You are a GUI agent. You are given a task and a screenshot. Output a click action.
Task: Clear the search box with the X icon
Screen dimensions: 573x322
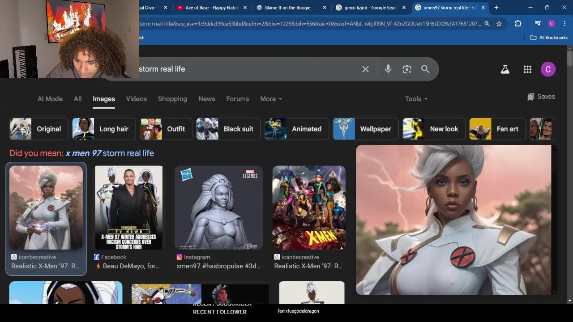click(365, 69)
